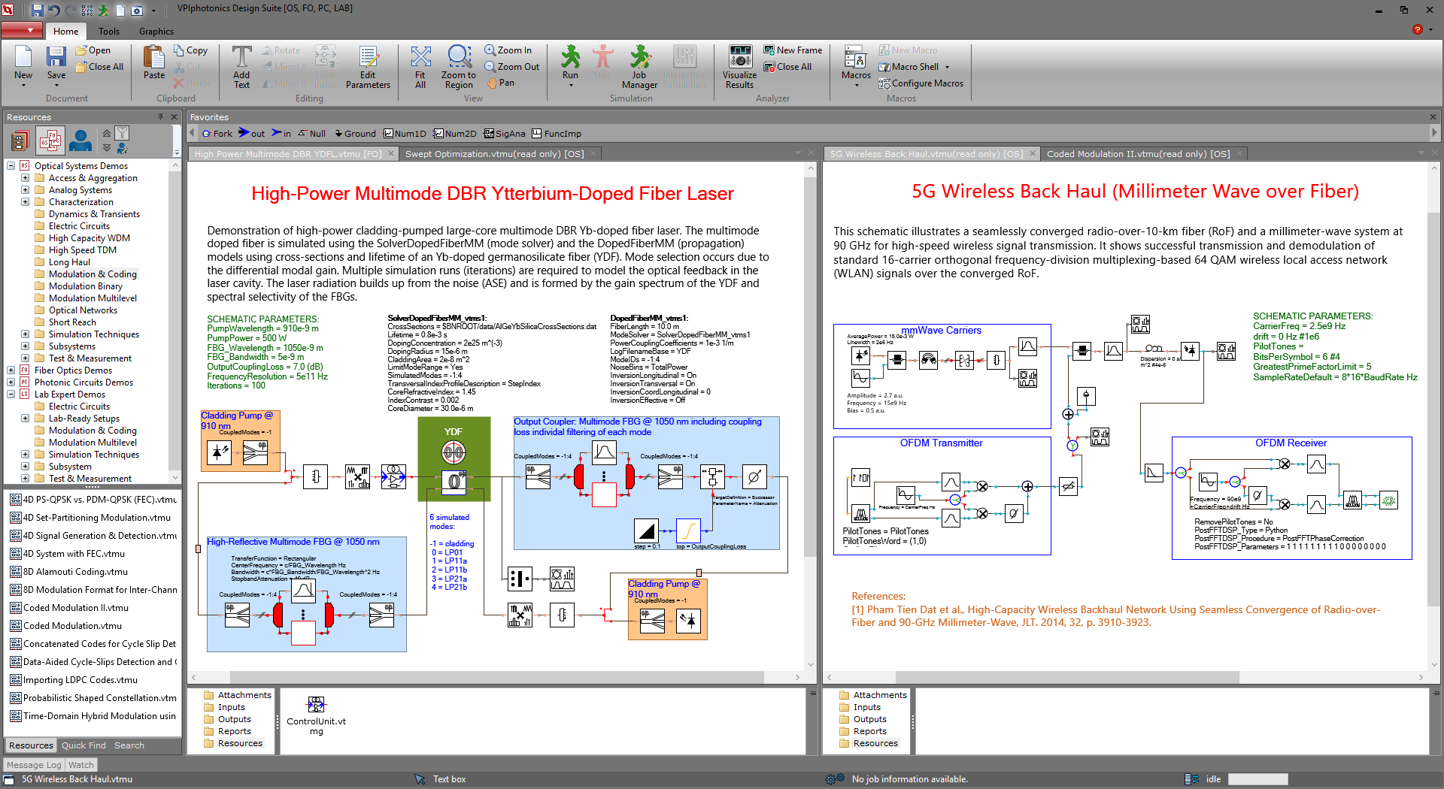Screen dimensions: 1444x789
Task: Click Close All in the Document group
Action: click(100, 67)
